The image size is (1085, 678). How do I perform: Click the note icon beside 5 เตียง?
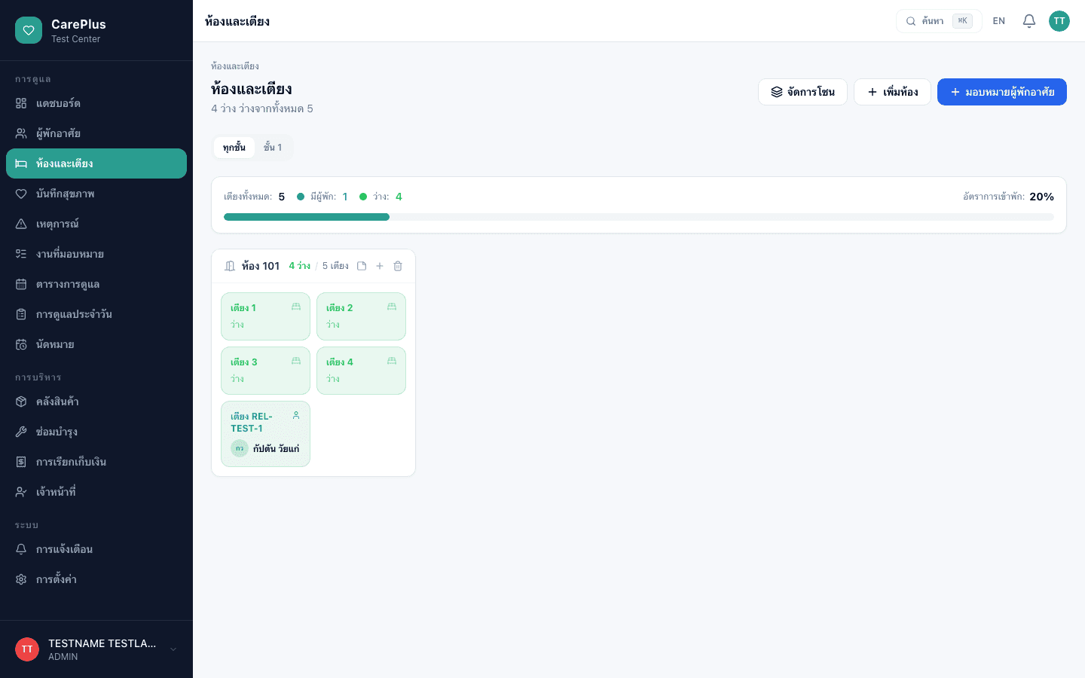(x=362, y=266)
